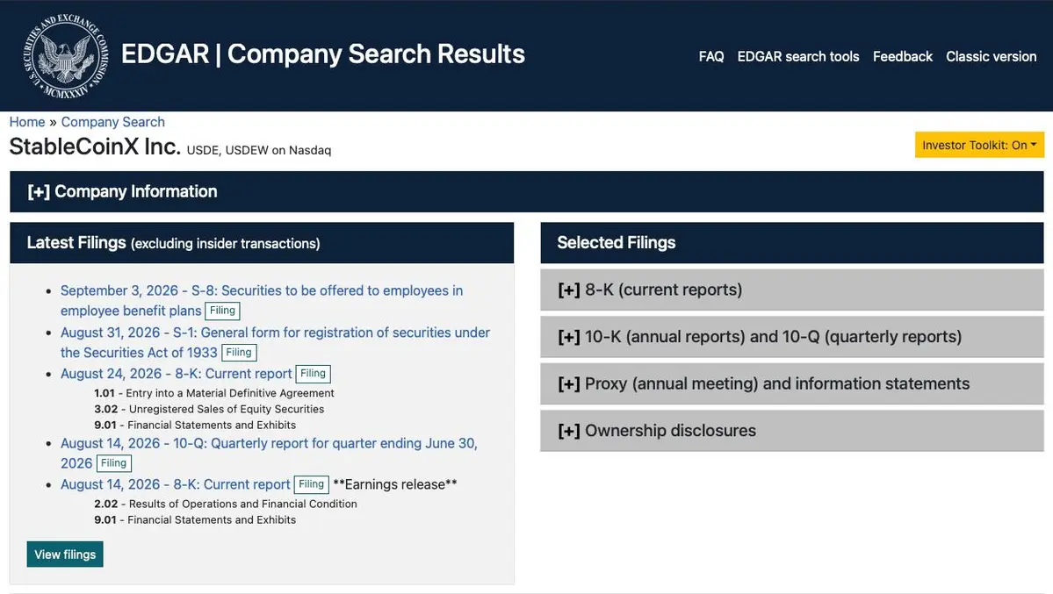The height and width of the screenshot is (594, 1053).
Task: Open Filing badge for August 14 8-K
Action: tap(311, 484)
